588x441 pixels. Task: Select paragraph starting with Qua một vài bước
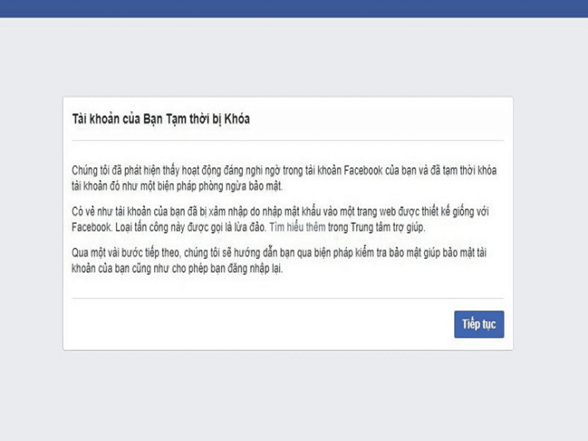pyautogui.click(x=279, y=261)
